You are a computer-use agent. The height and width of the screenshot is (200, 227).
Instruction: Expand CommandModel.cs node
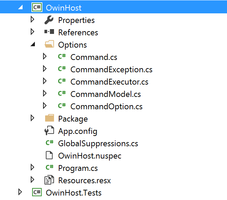click(x=45, y=93)
